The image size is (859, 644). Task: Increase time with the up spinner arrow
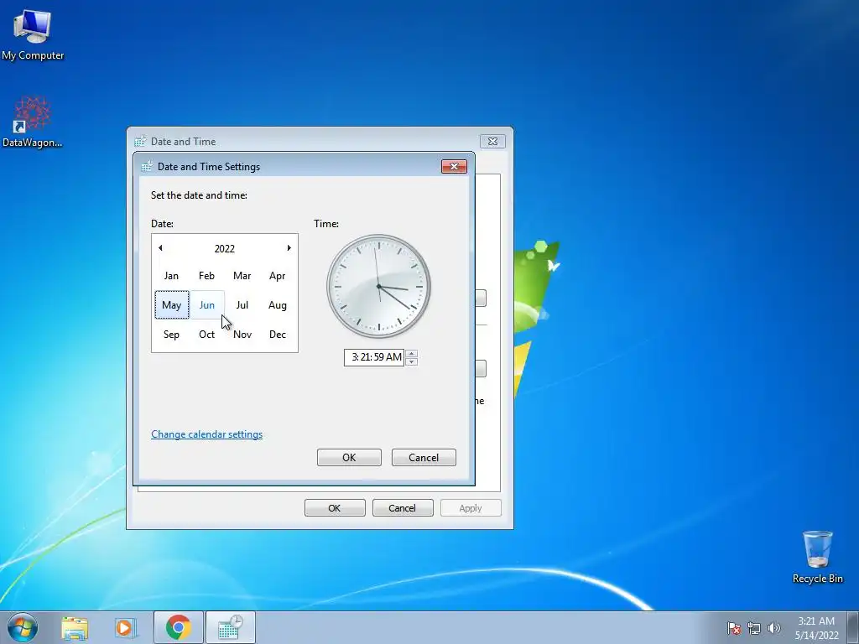tap(411, 353)
